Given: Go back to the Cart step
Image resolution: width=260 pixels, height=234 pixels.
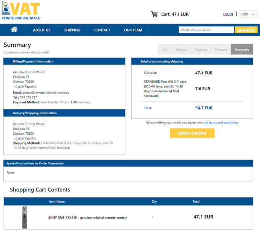Looking at the screenshot, I should click(x=165, y=50).
